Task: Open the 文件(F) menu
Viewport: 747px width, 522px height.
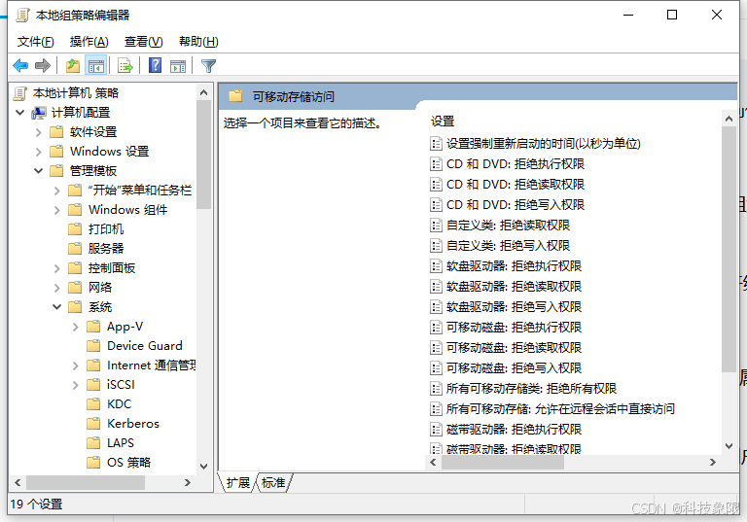Action: [x=36, y=42]
